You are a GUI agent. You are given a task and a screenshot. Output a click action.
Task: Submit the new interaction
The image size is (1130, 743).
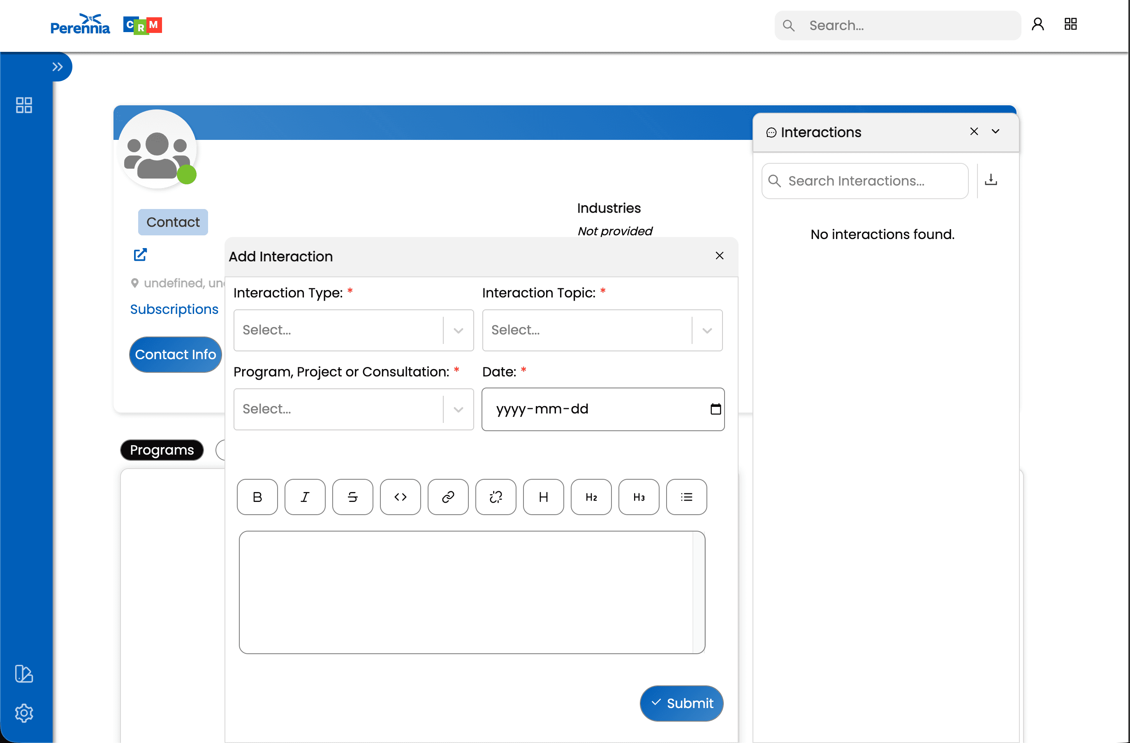point(681,703)
